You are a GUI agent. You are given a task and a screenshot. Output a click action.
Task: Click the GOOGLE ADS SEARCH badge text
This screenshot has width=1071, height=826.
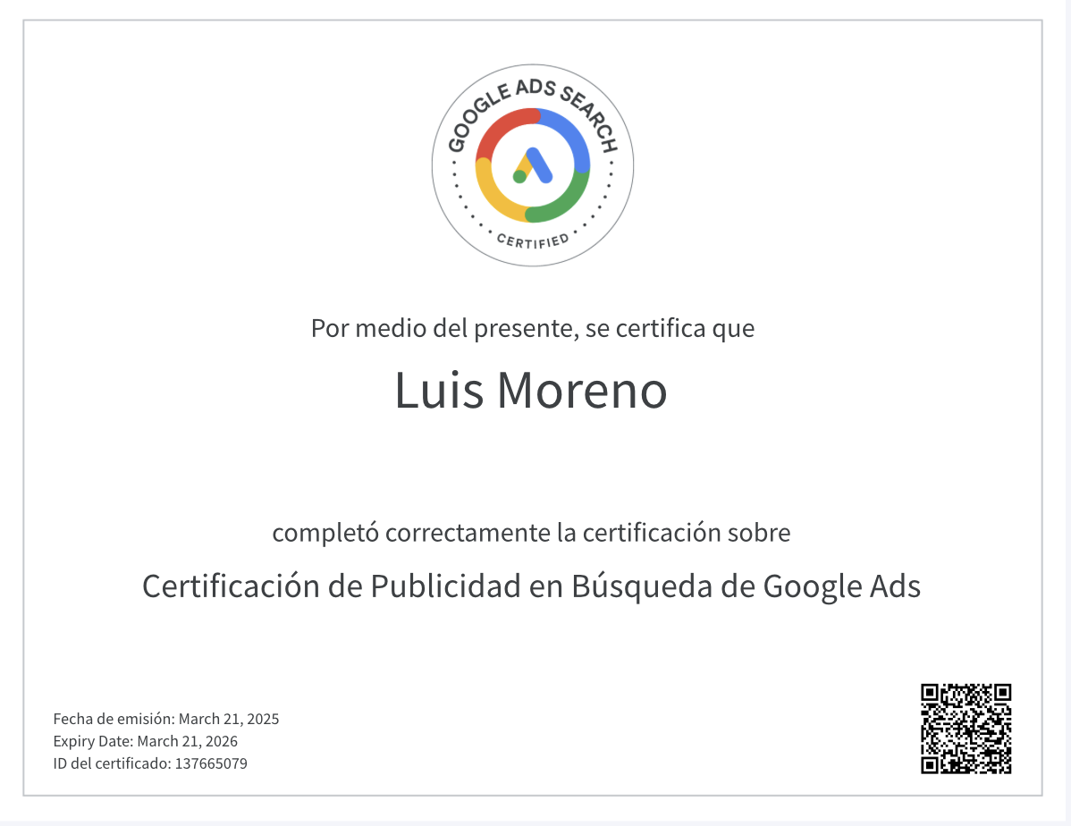click(533, 93)
